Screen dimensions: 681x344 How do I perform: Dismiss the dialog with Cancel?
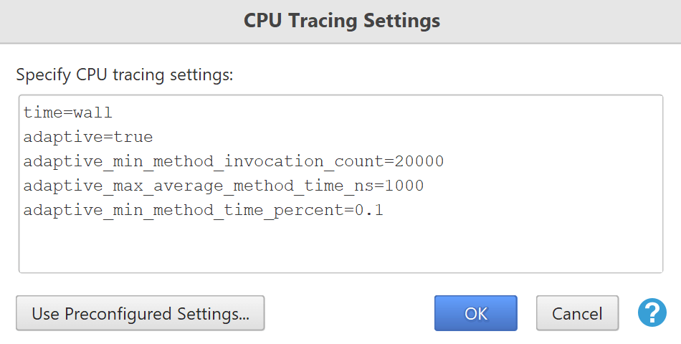(x=577, y=313)
